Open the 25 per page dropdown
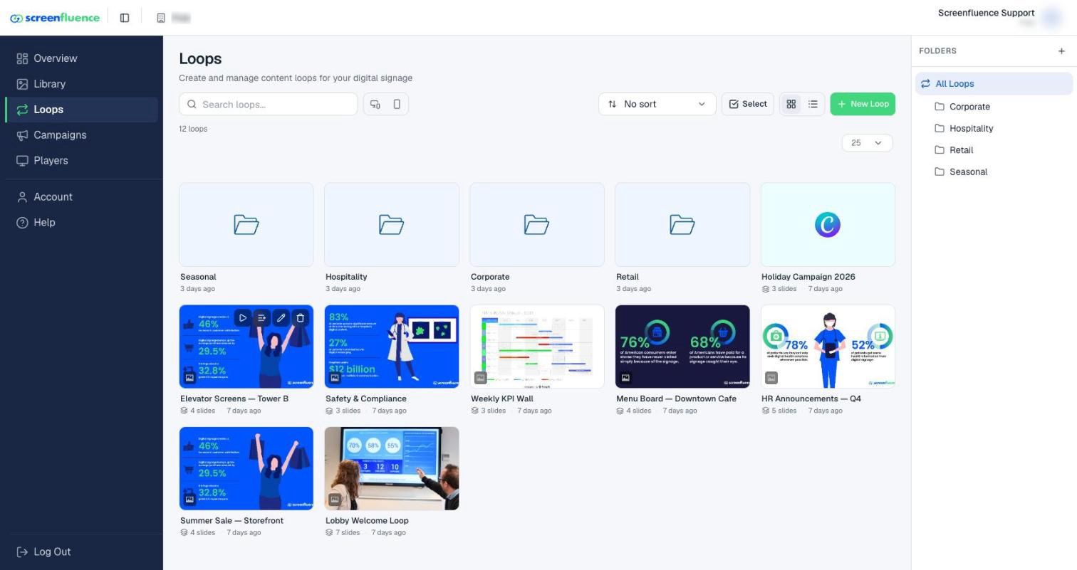This screenshot has height=570, width=1077. 867,143
